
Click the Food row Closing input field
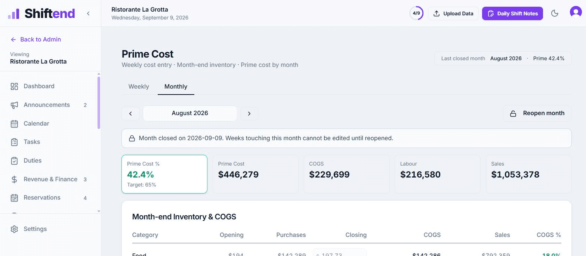340,253
